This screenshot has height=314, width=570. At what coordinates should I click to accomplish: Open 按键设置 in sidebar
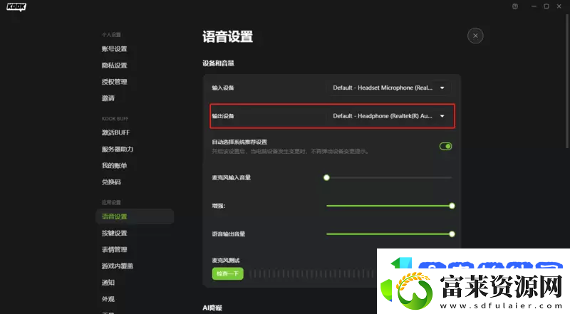115,233
